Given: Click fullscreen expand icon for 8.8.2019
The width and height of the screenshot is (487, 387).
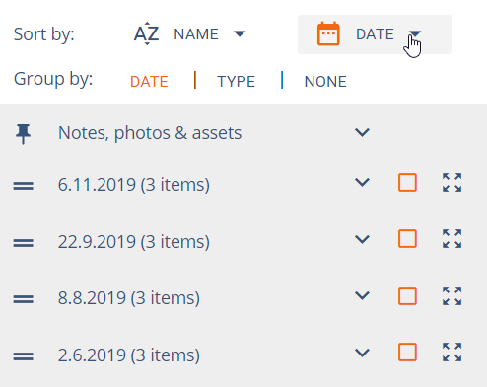Looking at the screenshot, I should click(x=452, y=296).
